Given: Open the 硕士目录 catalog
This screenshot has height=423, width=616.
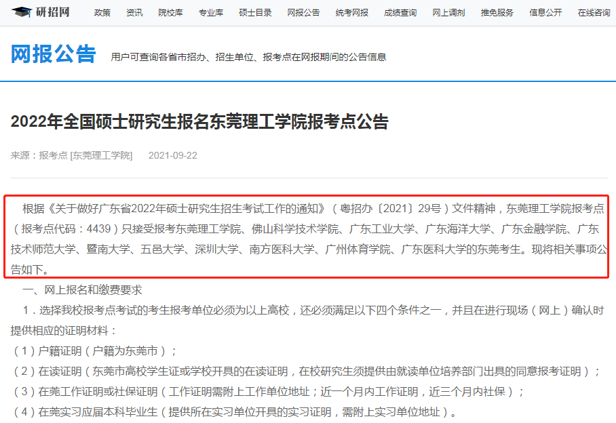Looking at the screenshot, I should click(254, 12).
